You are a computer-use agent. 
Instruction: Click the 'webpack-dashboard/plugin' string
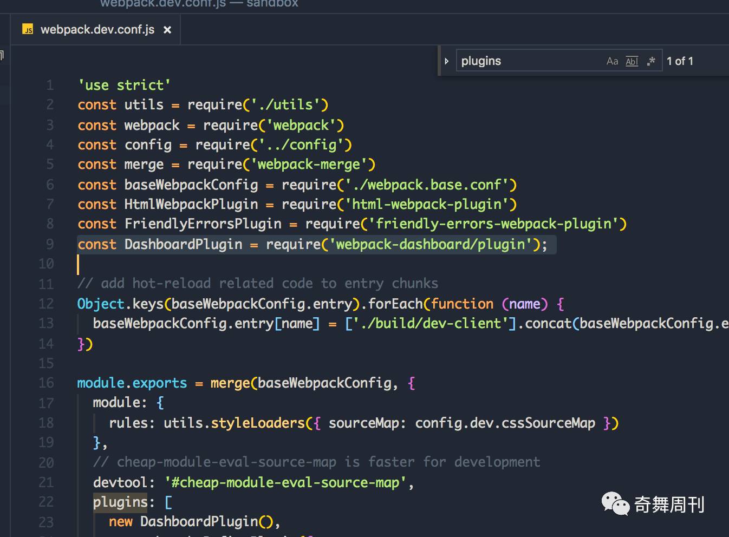tap(431, 245)
